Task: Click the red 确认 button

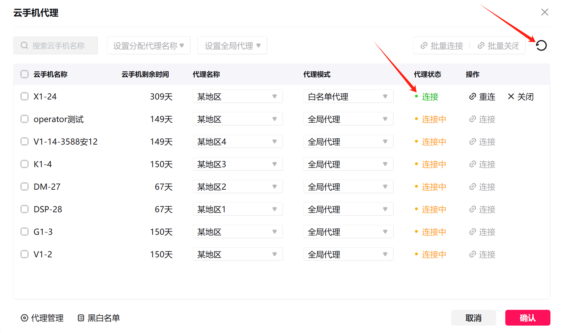Action: pyautogui.click(x=528, y=318)
